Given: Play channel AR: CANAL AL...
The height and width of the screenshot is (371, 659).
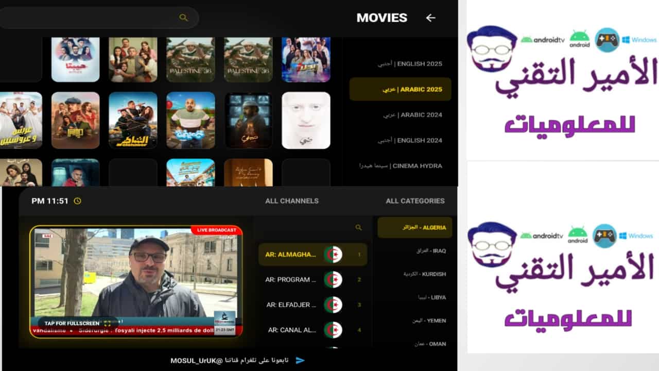Looking at the screenshot, I should pos(313,330).
